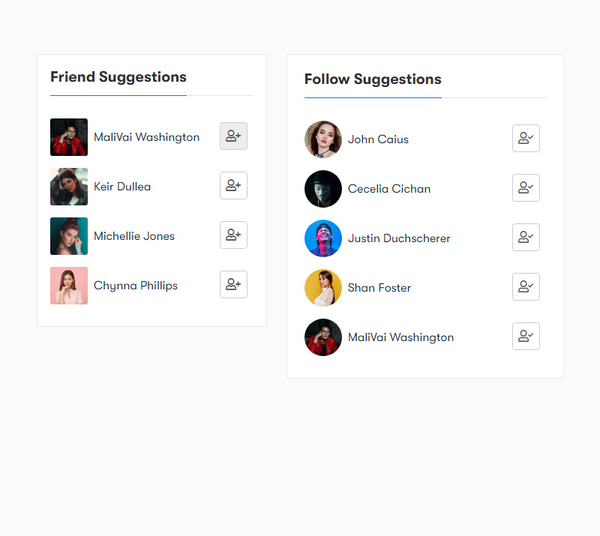The width and height of the screenshot is (600, 536).
Task: Click add friend icon for Keir Dullea
Action: click(233, 186)
